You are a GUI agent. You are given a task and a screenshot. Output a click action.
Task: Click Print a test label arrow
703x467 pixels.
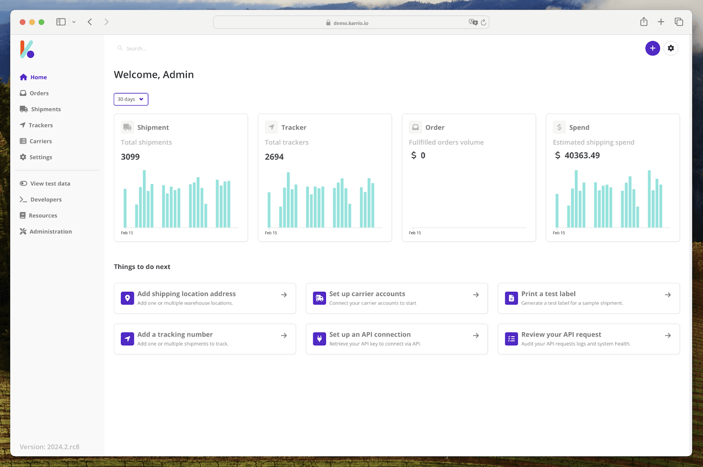(x=667, y=295)
